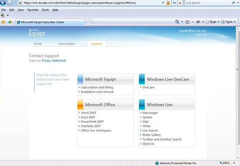Open the View menu
240x166 pixels.
[x=21, y=10]
